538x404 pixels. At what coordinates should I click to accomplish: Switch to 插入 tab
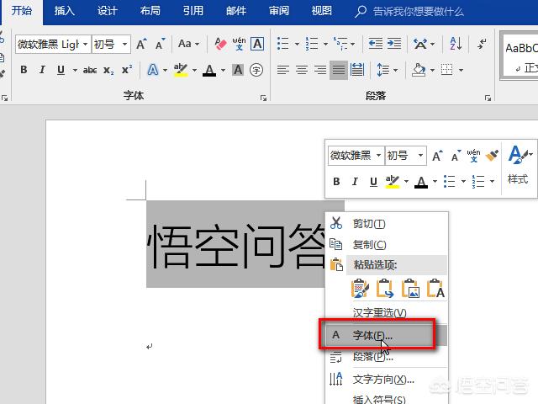(x=64, y=11)
